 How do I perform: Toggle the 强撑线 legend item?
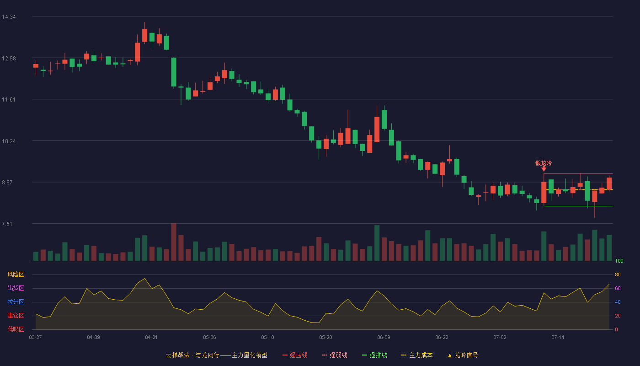[x=374, y=355]
